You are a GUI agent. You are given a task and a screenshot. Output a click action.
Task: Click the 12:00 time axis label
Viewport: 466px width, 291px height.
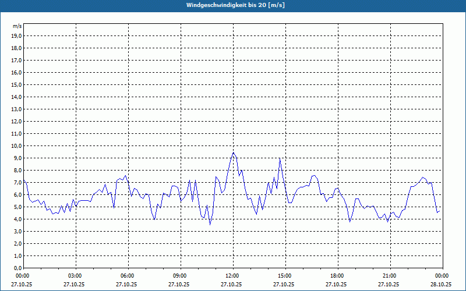point(232,275)
